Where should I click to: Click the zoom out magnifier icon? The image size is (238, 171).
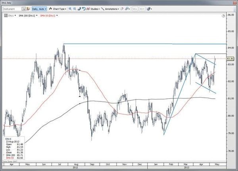pyautogui.click(x=75, y=9)
